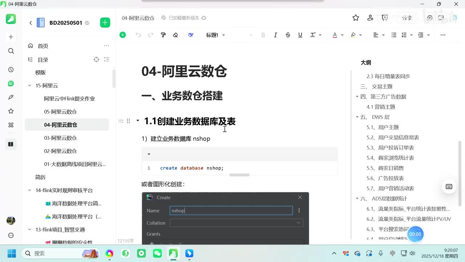Collapse heading 1.1创建业务数据库及表

pos(138,120)
